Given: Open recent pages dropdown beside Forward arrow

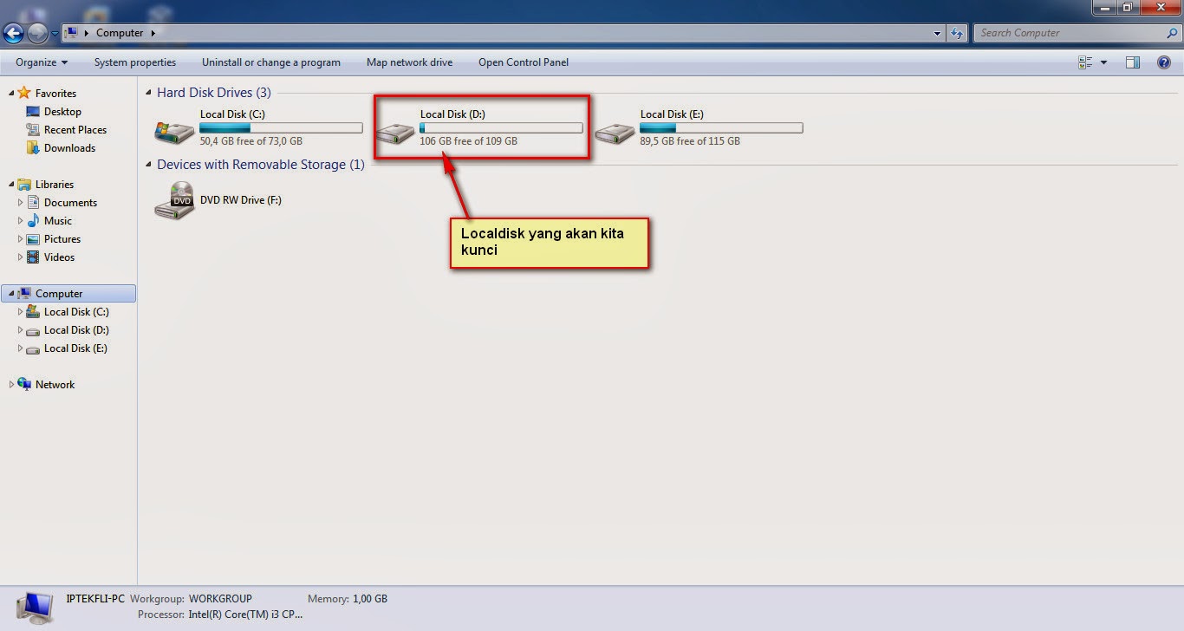Looking at the screenshot, I should (x=55, y=34).
